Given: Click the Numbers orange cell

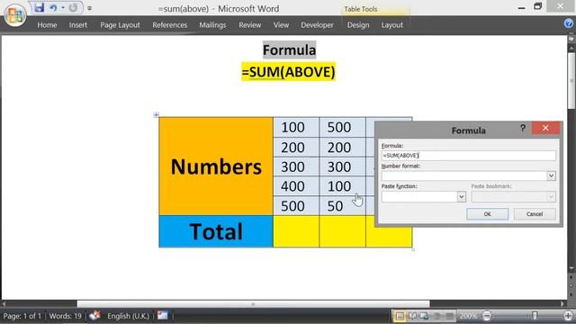Looking at the screenshot, I should tap(216, 166).
